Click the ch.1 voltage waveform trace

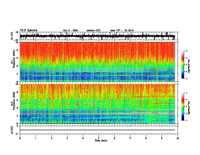[97, 36]
